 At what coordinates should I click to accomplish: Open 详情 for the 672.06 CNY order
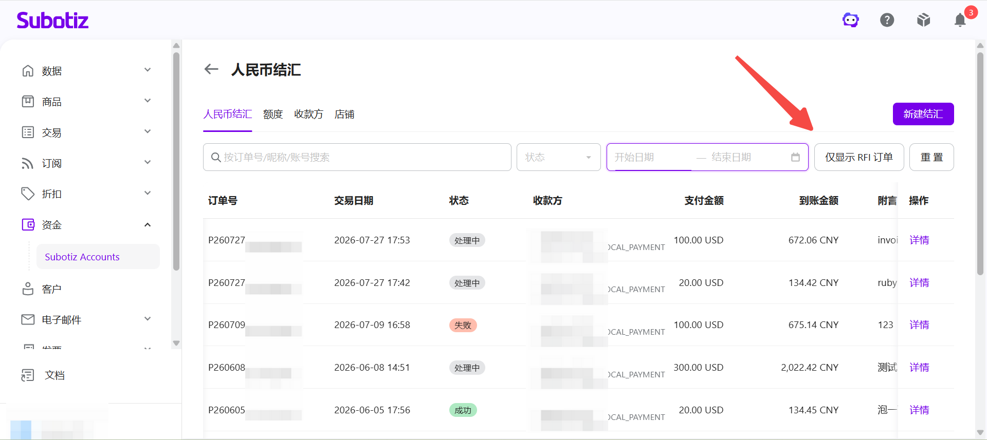coord(919,240)
